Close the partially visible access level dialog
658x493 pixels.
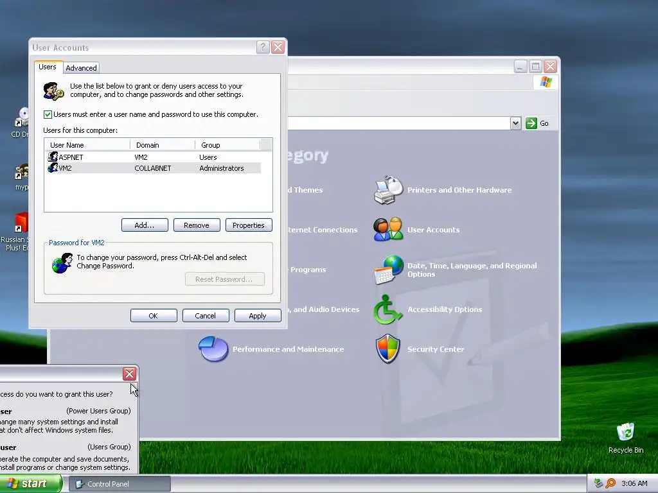pyautogui.click(x=129, y=374)
